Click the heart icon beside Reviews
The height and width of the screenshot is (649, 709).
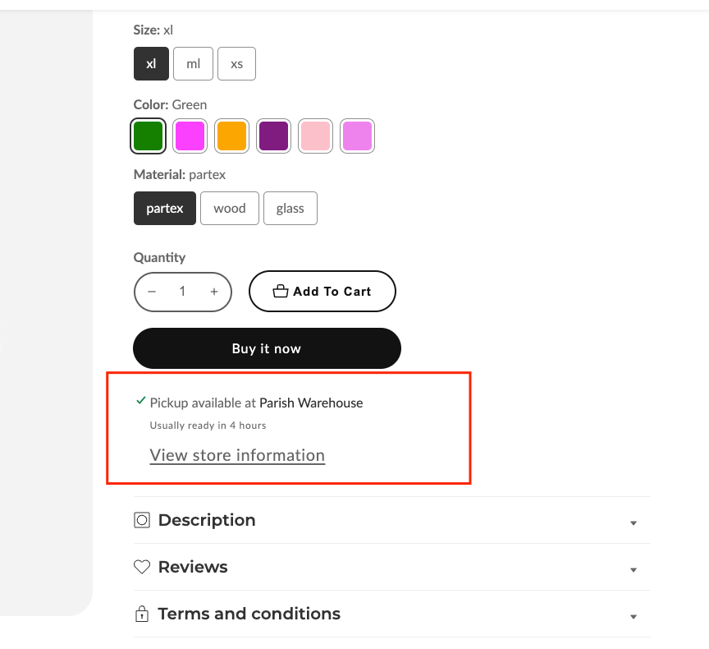pyautogui.click(x=142, y=567)
